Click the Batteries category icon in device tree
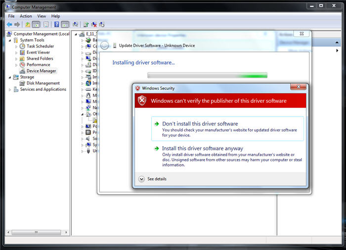Viewport: 346px width, 250px height. 88,40
